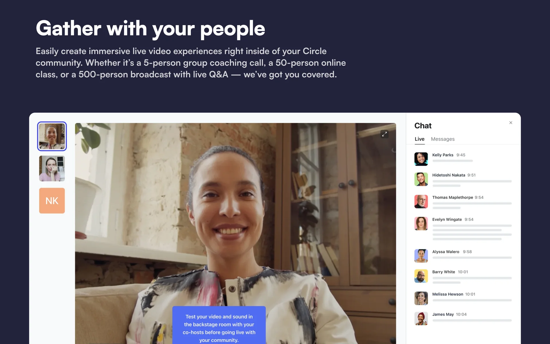
Task: Open Melissa Hewson's avatar
Action: (421, 298)
